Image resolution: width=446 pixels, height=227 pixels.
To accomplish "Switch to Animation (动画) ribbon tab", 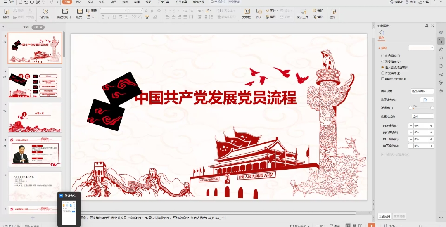I will pos(114,2).
